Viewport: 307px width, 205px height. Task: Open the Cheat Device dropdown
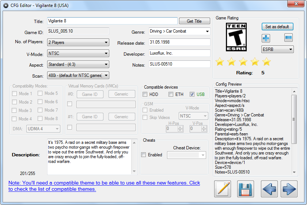click(187, 155)
